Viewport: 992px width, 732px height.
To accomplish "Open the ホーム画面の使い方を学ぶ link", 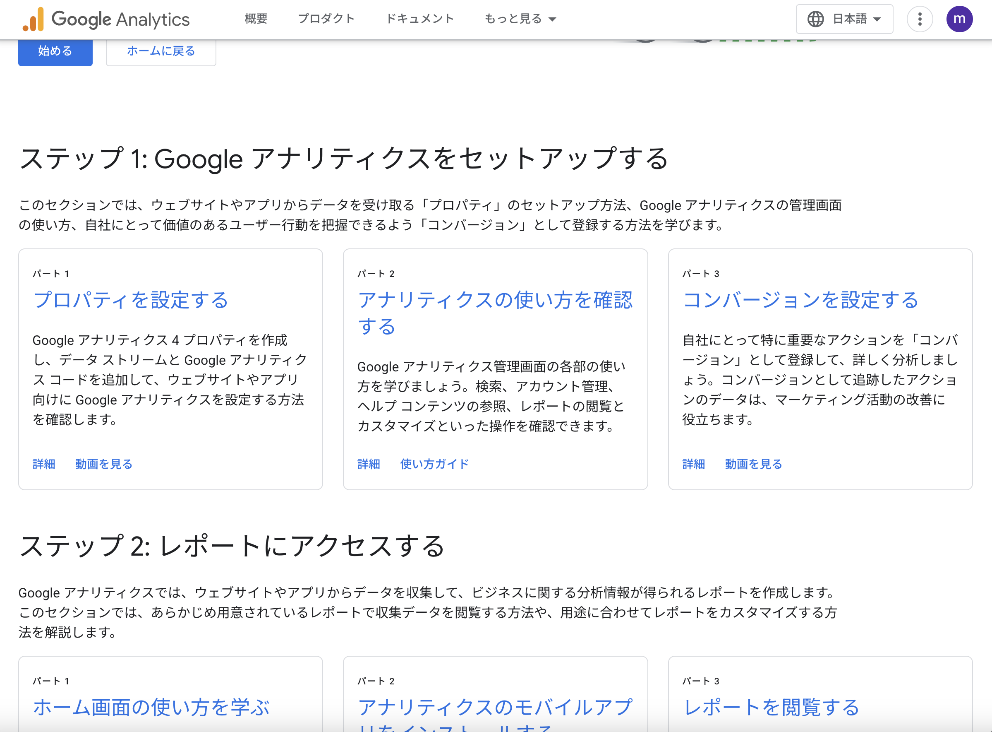I will (151, 707).
